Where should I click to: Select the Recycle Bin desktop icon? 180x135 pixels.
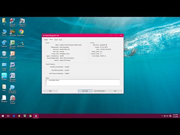(x=4, y=54)
